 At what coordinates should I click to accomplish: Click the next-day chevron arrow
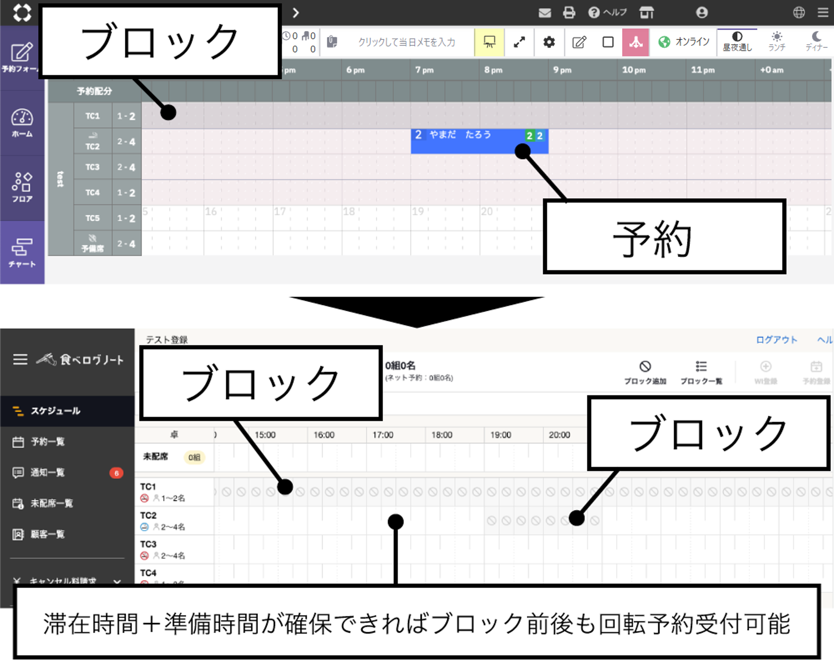[296, 13]
